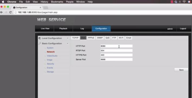This screenshot has width=192, height=98.
Task: Open System settings in sidebar
Action: [50, 48]
